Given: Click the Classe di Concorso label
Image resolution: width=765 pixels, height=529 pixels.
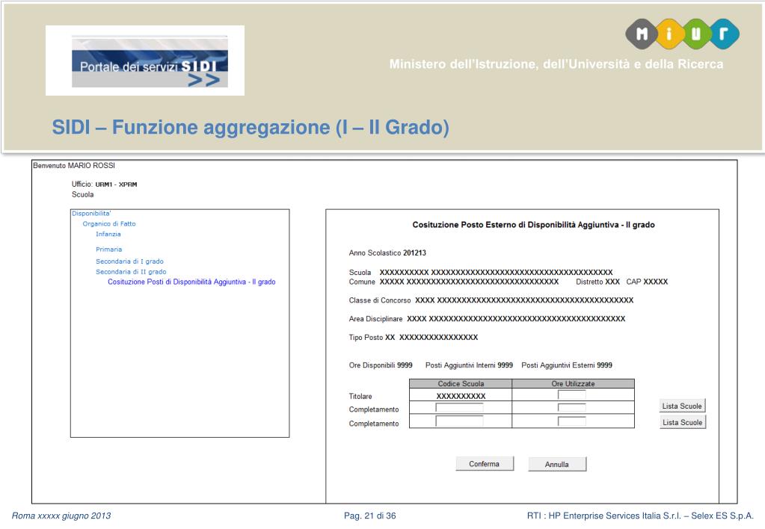Looking at the screenshot, I should pyautogui.click(x=380, y=300).
